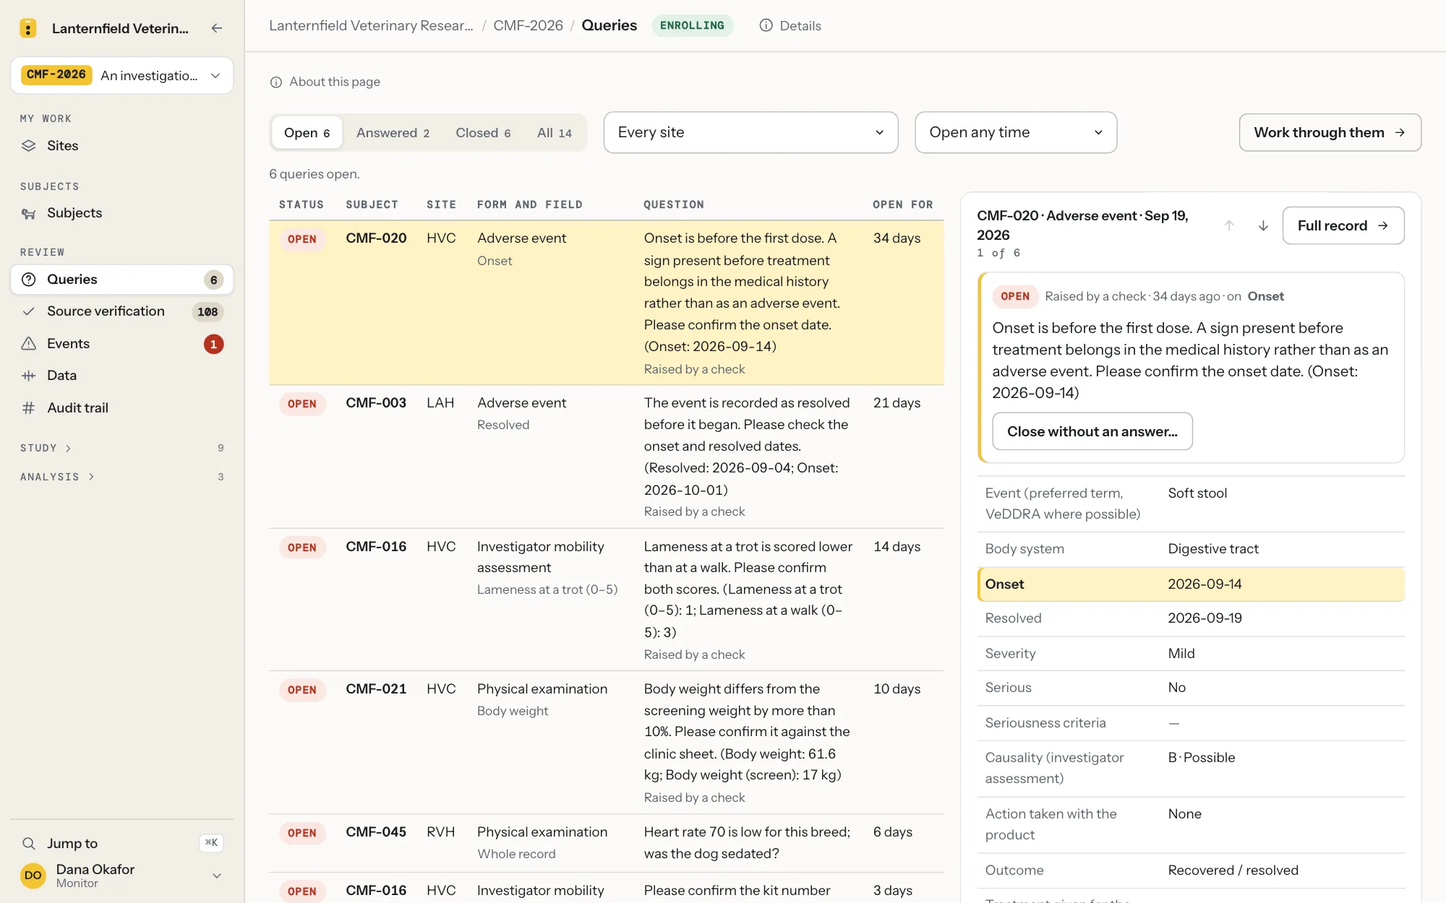Open the Audit trail
Viewport: 1446px width, 903px height.
coord(121,408)
